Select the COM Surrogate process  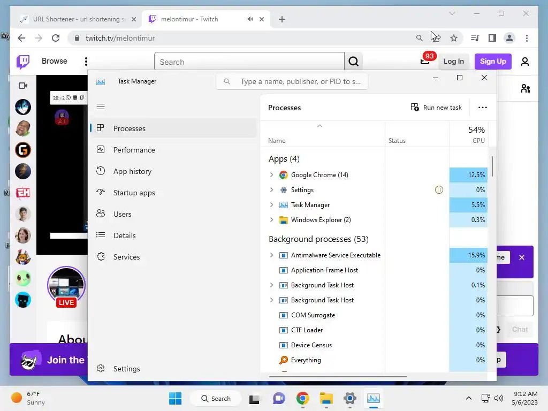[x=313, y=315]
